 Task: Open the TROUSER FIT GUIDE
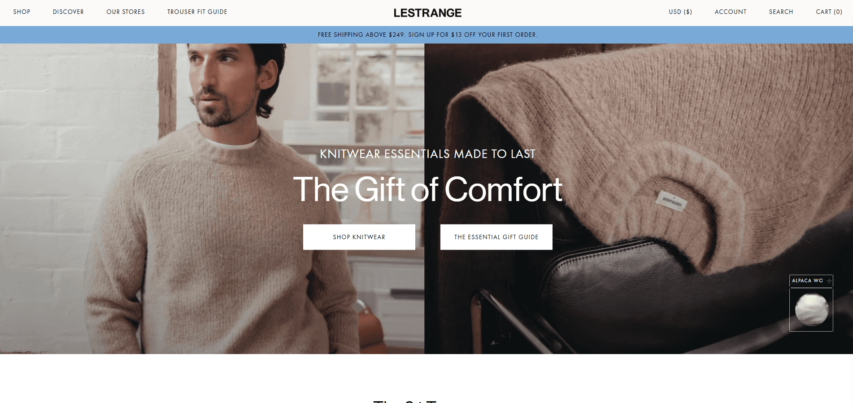pos(197,12)
